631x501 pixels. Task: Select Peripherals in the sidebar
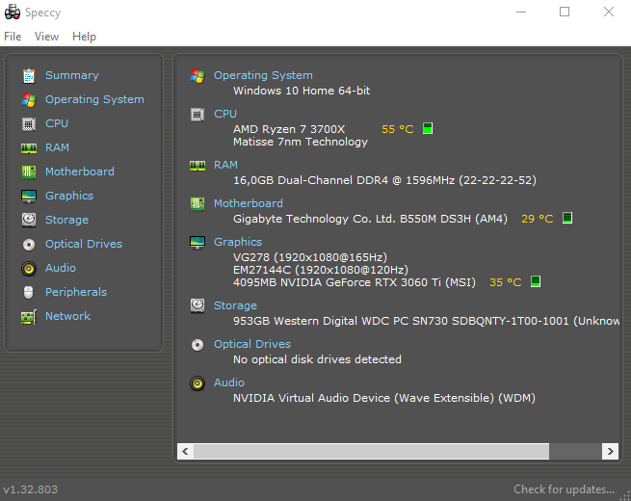pos(76,293)
